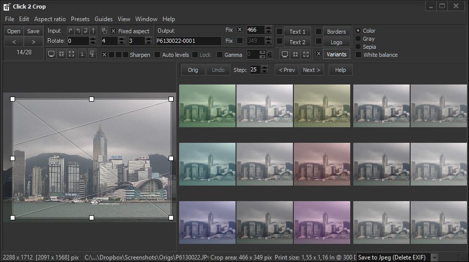Click the swap aspect orientation icon

(104, 31)
